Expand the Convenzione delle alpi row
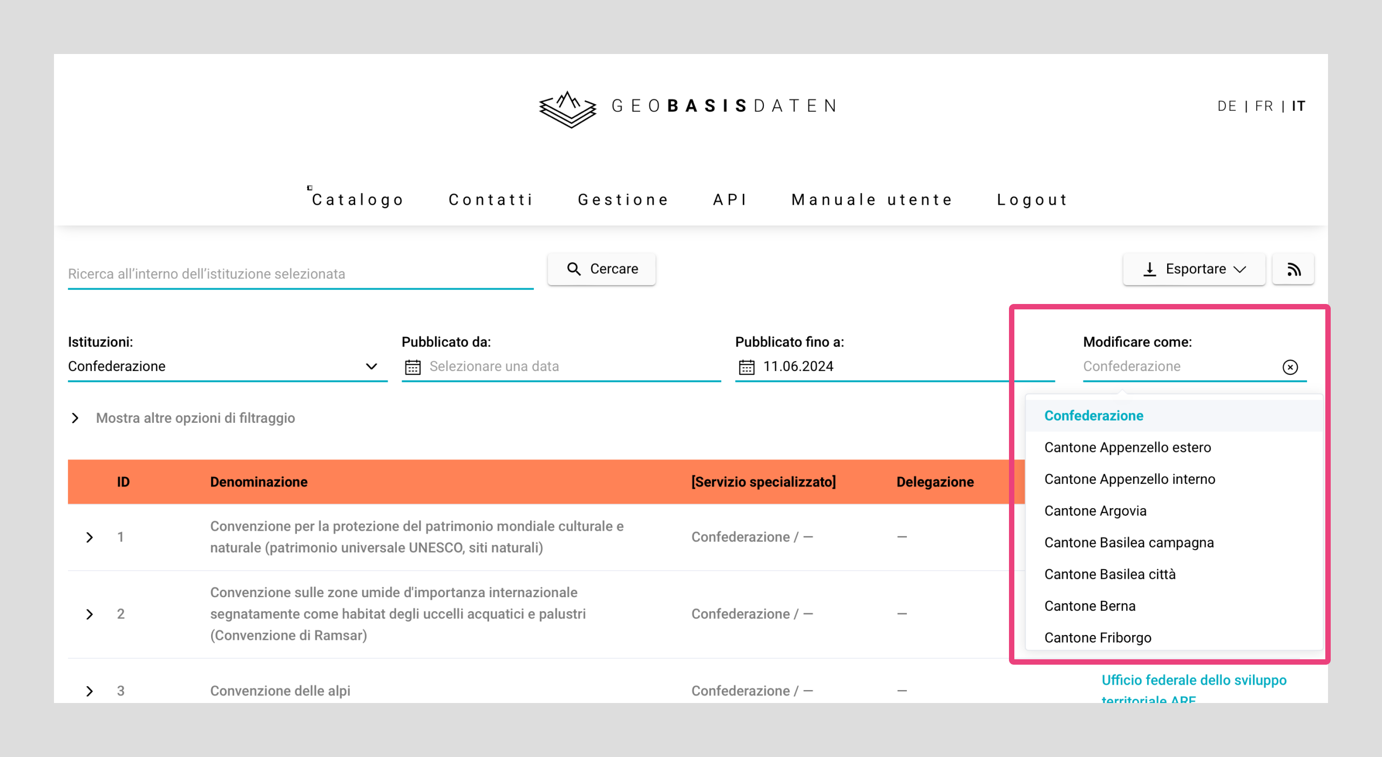 [90, 691]
